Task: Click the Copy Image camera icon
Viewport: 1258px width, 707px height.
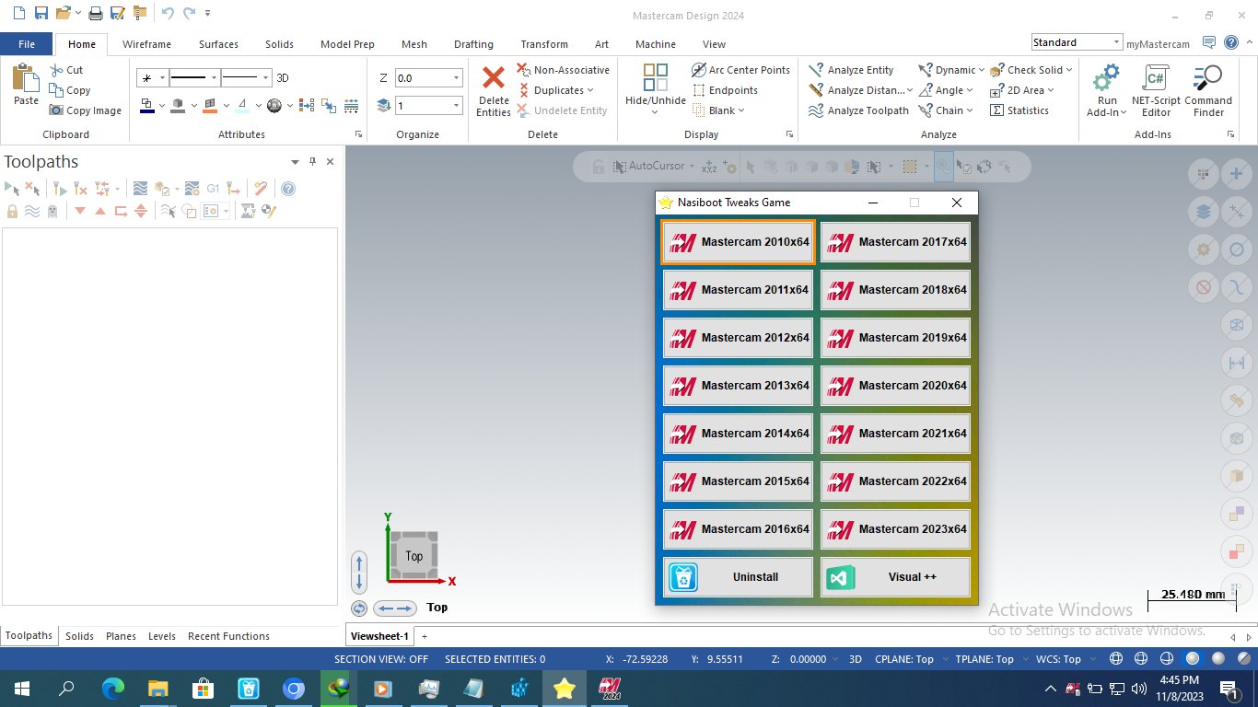Action: tap(56, 110)
